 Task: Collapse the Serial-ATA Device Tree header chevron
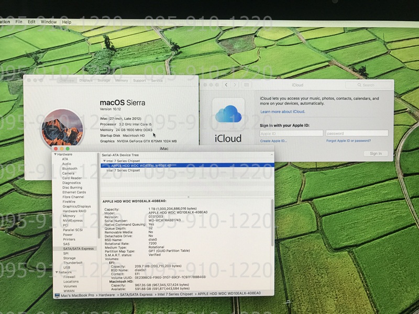[271, 154]
